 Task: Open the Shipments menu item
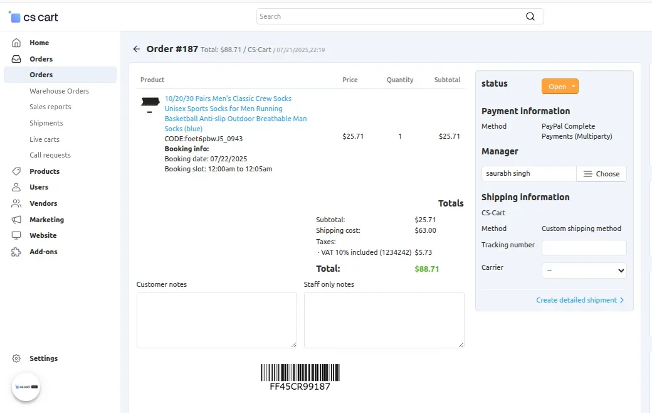(46, 123)
